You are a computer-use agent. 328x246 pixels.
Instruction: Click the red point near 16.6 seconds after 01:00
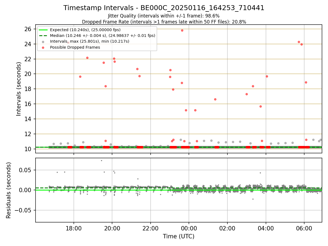click(x=215, y=99)
